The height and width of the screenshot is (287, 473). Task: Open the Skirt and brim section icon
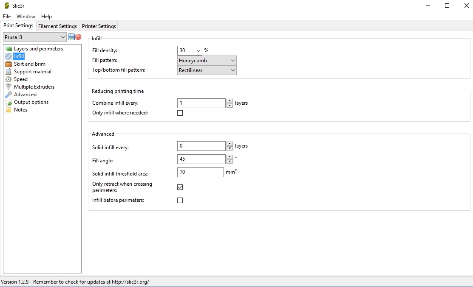8,64
